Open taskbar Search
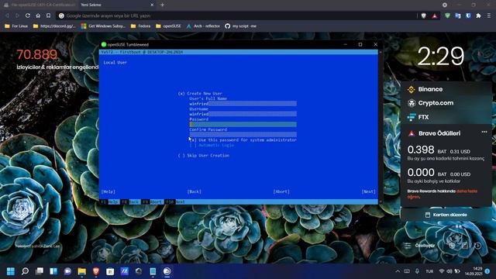The image size is (496, 279). [x=25, y=271]
